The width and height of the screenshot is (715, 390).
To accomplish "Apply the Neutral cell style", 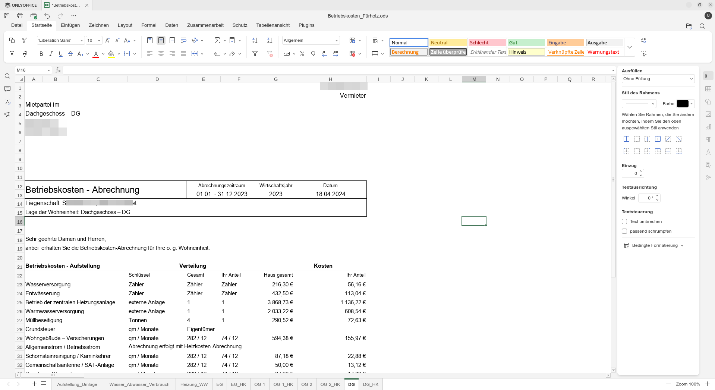I will 448,43.
